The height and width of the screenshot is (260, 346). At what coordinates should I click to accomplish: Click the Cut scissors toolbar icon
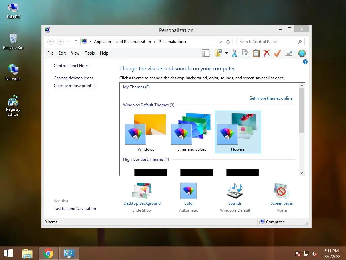pyautogui.click(x=234, y=53)
